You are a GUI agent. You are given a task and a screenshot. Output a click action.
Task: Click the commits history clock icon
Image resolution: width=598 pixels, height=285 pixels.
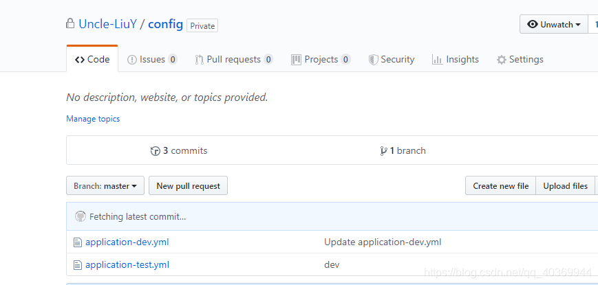[x=155, y=151]
